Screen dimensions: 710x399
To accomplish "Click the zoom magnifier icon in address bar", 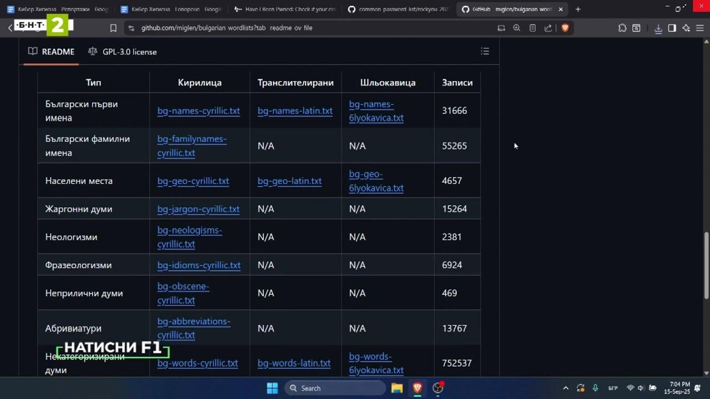I will [x=516, y=28].
